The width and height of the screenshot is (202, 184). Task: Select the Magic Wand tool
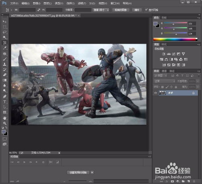tap(4, 37)
